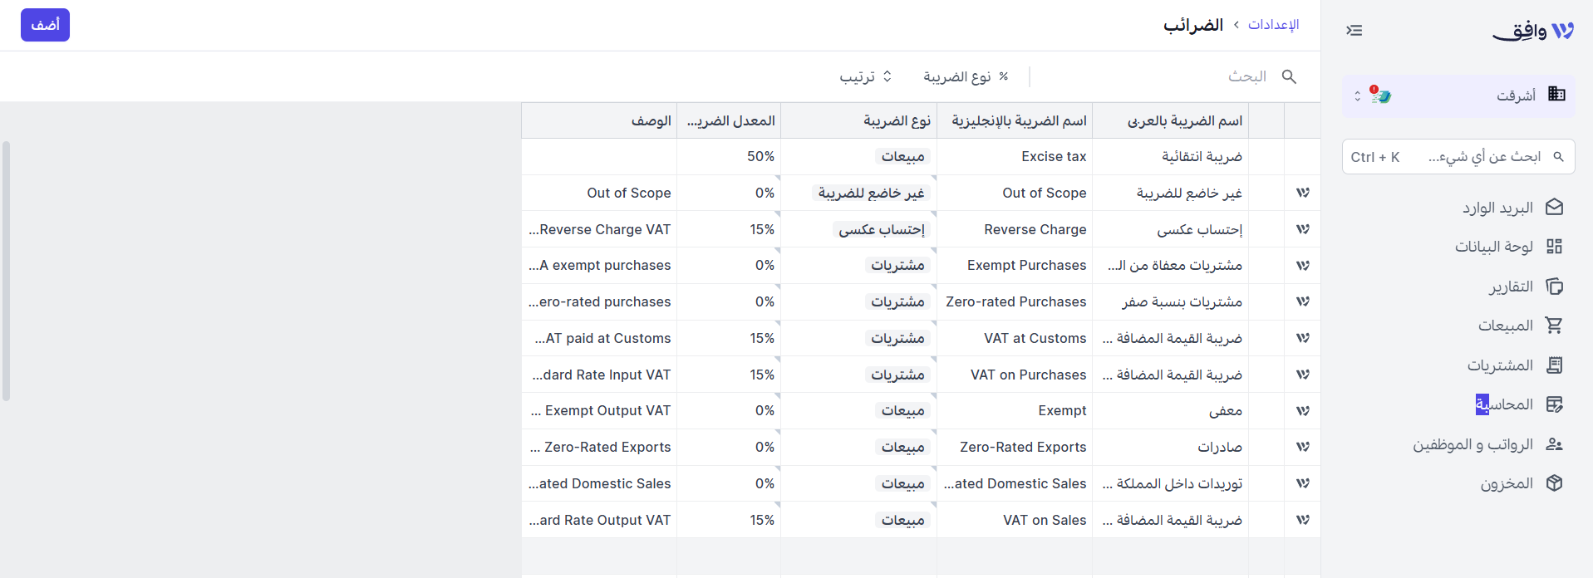This screenshot has width=1593, height=578.
Task: Open the tax type (نوع الضريبة) filter
Action: pos(966,76)
